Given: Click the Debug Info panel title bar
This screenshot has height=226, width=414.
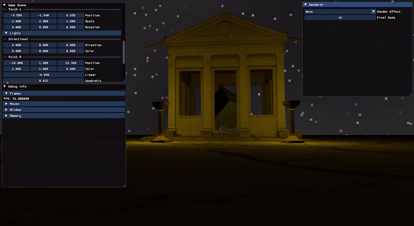Looking at the screenshot, I should [x=64, y=86].
